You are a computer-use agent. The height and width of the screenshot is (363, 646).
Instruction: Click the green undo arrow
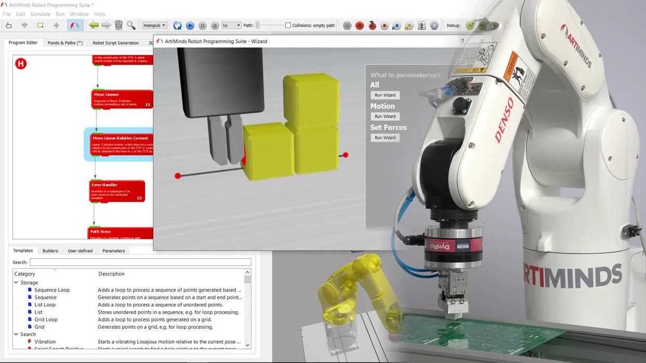(x=94, y=25)
